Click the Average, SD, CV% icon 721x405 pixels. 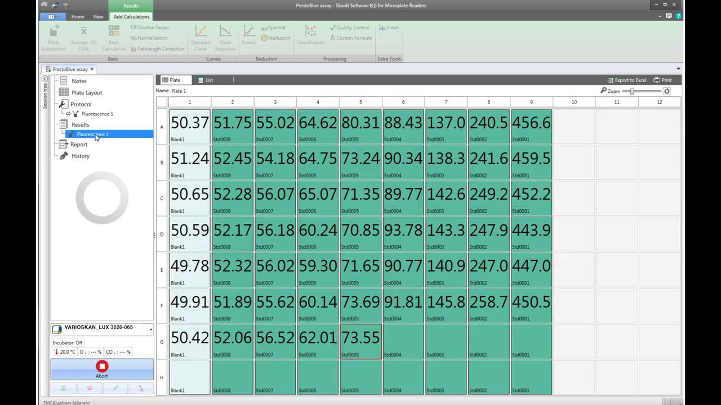83,37
